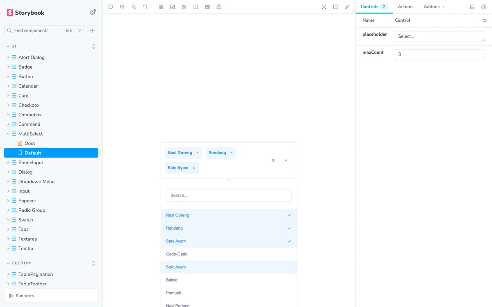Edit the maxCount control value

coord(440,54)
